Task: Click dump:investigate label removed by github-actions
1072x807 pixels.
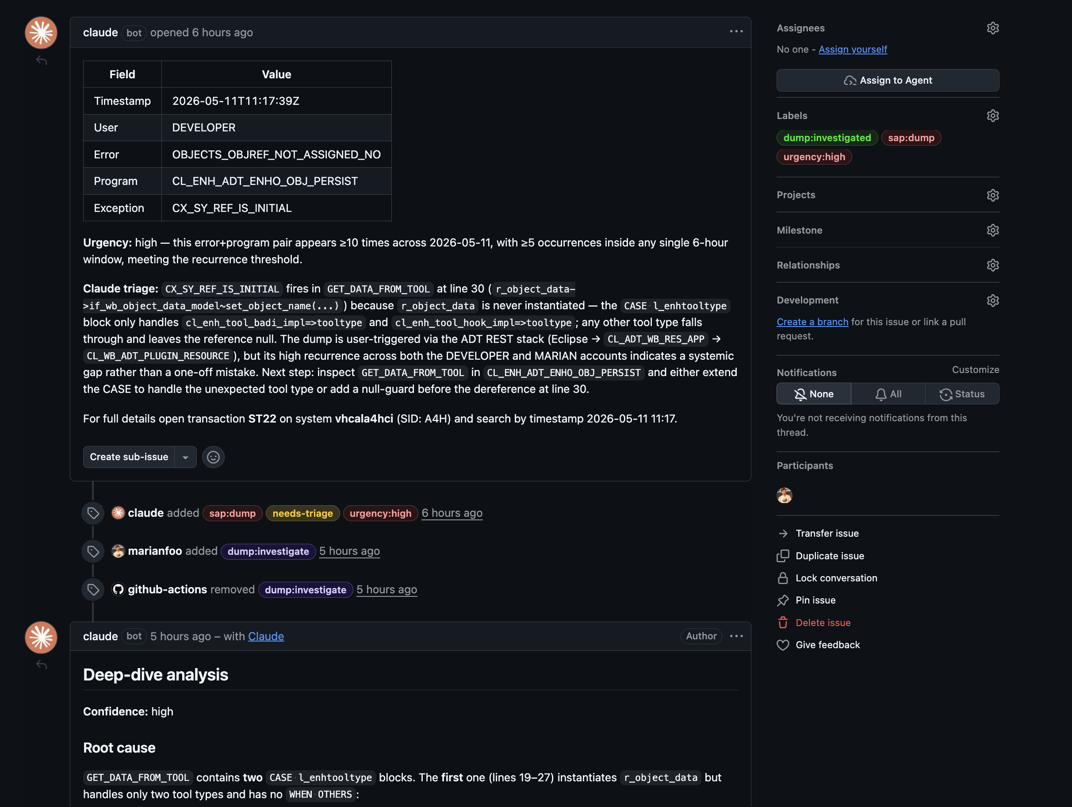Action: click(305, 590)
